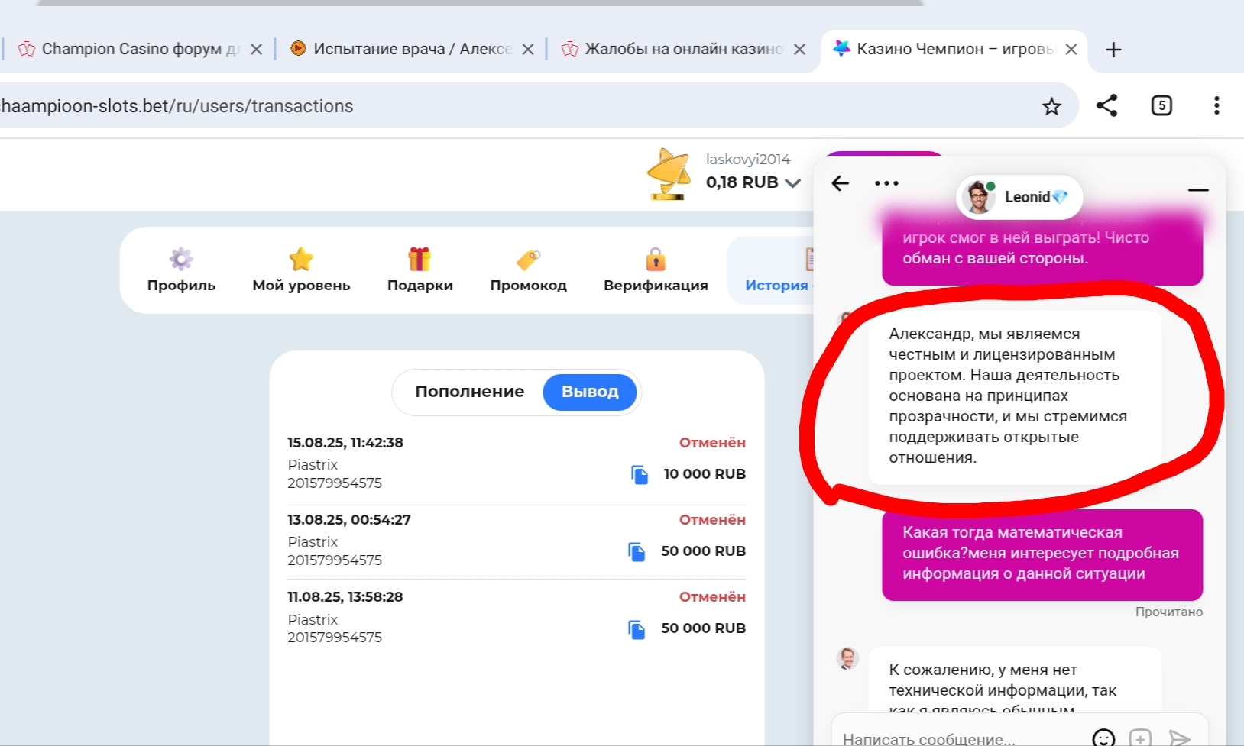
Task: Send message with paper plane icon
Action: [1180, 738]
